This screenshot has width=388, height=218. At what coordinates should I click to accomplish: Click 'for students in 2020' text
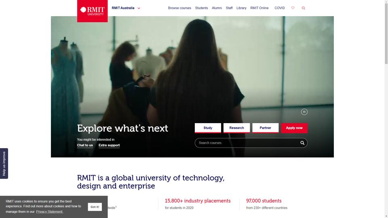coord(179,208)
